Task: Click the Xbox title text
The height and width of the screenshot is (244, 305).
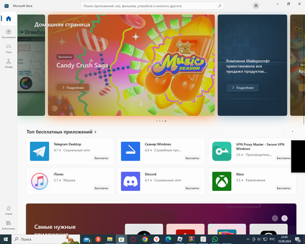Action: click(x=240, y=174)
